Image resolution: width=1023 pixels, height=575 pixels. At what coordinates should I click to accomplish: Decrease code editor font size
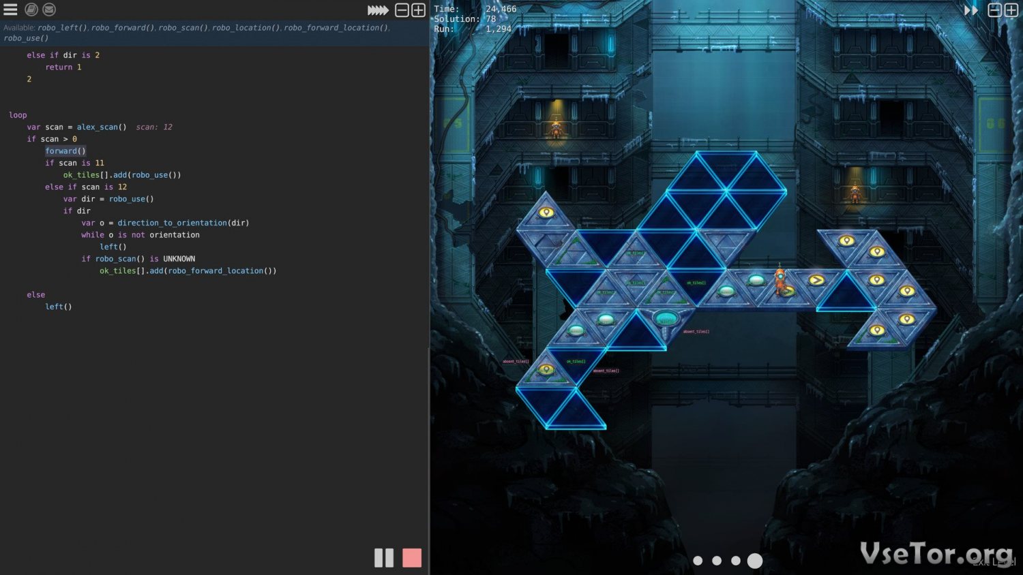(402, 10)
